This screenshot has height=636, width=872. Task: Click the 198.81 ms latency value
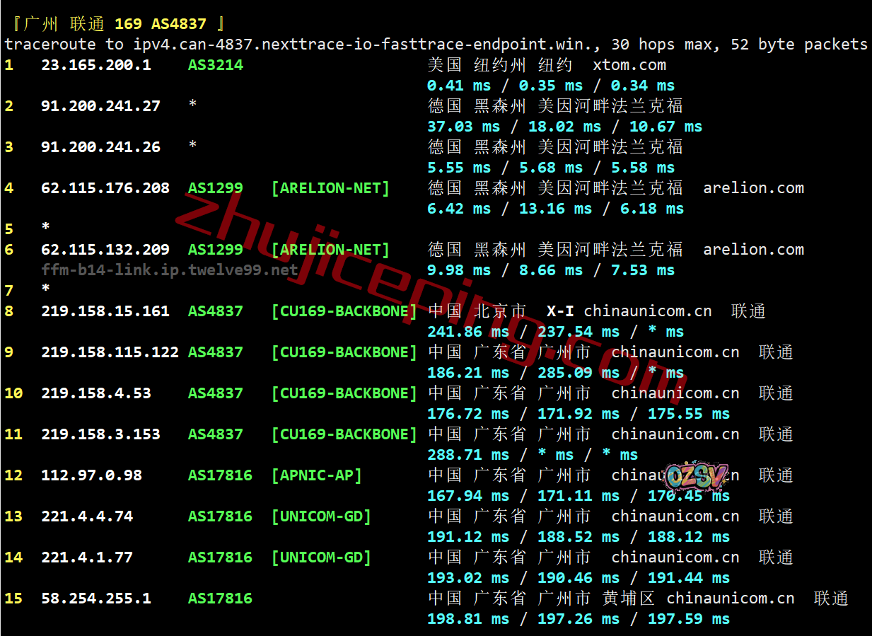tap(467, 619)
